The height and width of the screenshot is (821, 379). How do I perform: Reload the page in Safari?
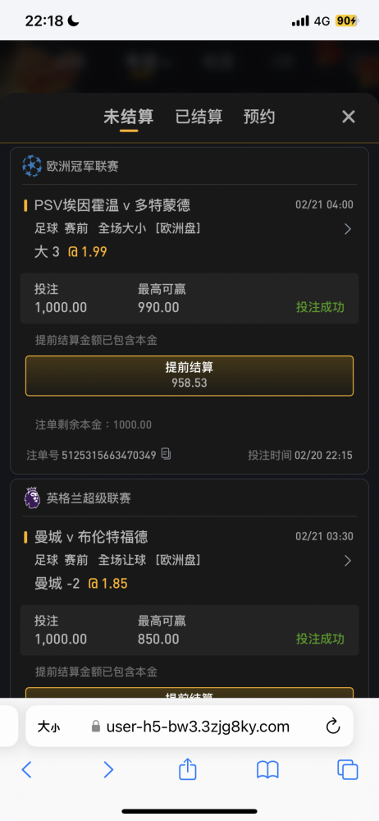click(333, 727)
